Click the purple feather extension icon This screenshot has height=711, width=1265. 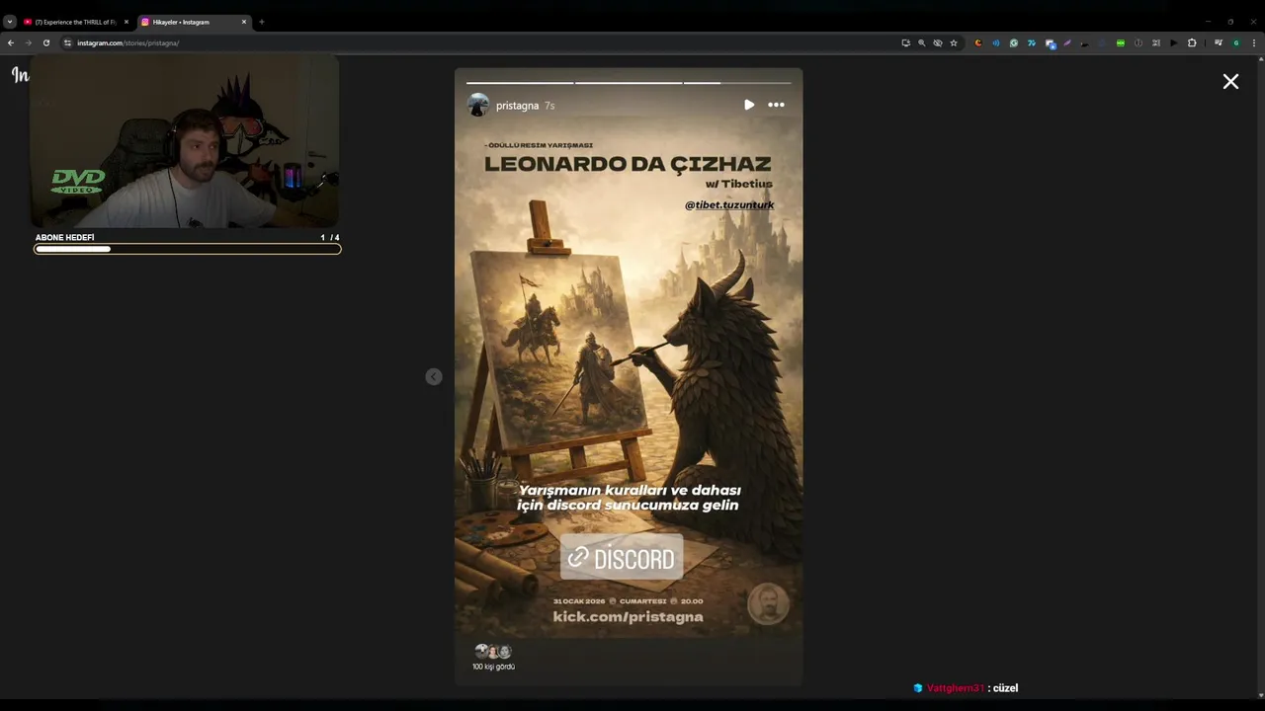1067,43
